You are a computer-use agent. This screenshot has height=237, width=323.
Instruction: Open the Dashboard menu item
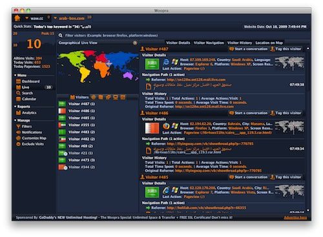pos(28,81)
